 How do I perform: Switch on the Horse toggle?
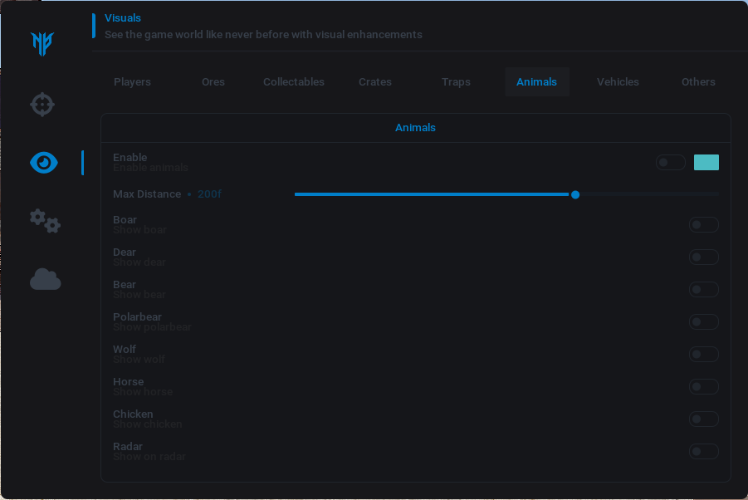pyautogui.click(x=703, y=387)
